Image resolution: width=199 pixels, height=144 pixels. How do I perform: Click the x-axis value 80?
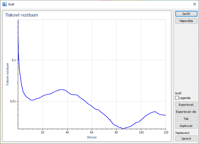(x=116, y=132)
